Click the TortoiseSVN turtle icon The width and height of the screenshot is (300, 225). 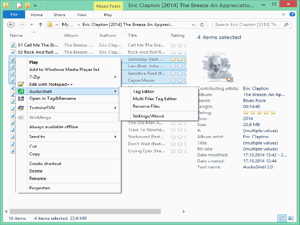pos(21,108)
